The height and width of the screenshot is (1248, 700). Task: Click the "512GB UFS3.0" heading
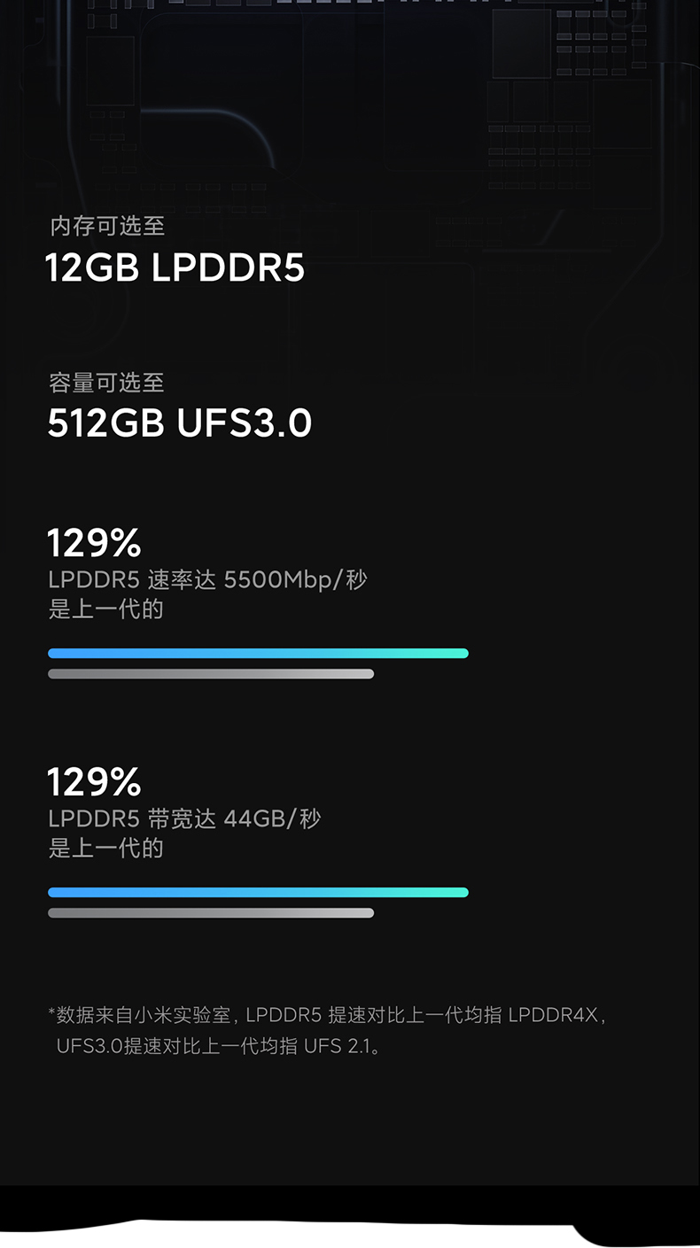coord(179,423)
